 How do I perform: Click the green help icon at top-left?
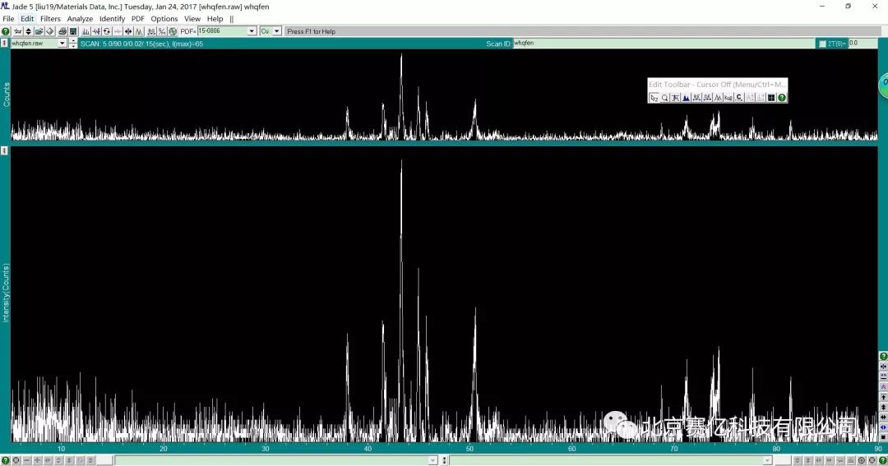pyautogui.click(x=6, y=31)
